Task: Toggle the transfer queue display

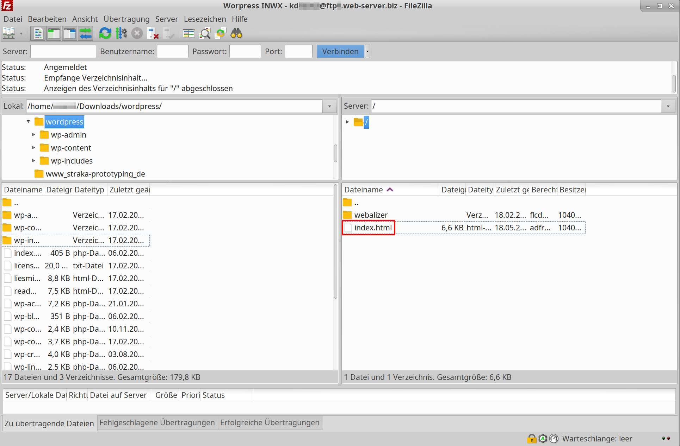Action: (86, 33)
